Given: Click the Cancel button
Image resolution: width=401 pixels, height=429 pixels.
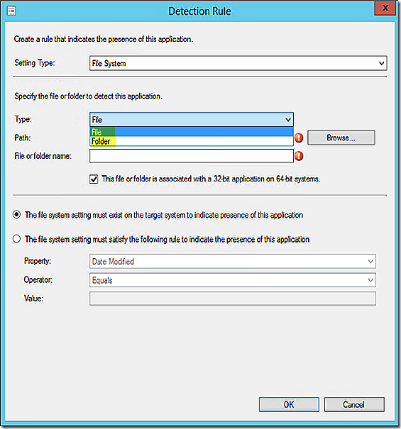Looking at the screenshot, I should pyautogui.click(x=354, y=404).
